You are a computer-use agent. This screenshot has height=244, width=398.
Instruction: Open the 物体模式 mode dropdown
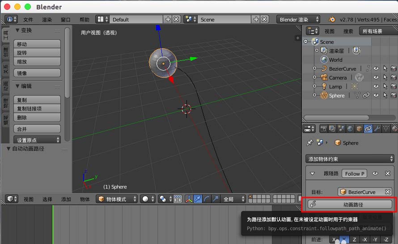tap(117, 199)
